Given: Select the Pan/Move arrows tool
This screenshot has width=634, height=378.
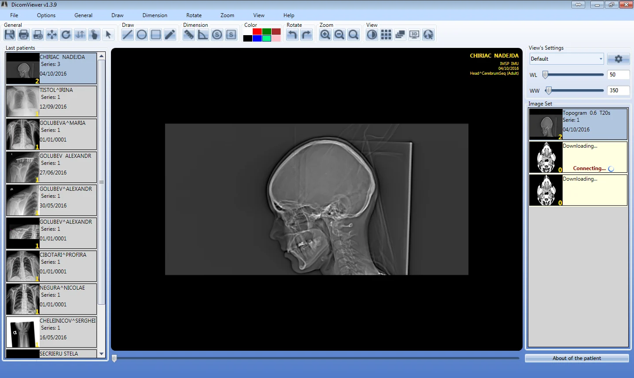Looking at the screenshot, I should pos(52,35).
